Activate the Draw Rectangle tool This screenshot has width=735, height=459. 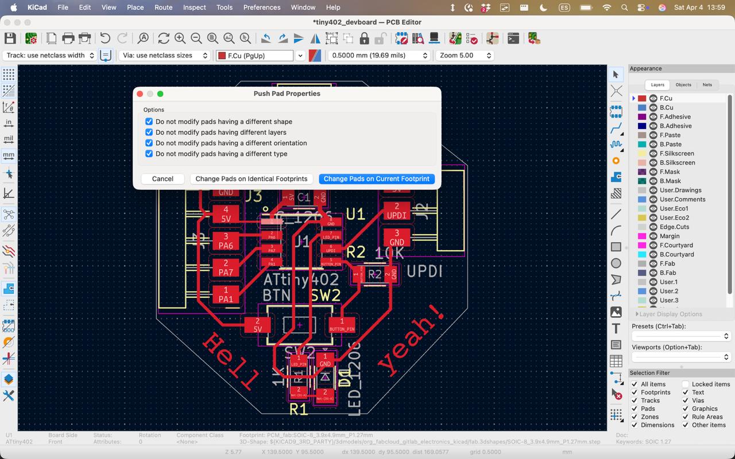coord(616,246)
